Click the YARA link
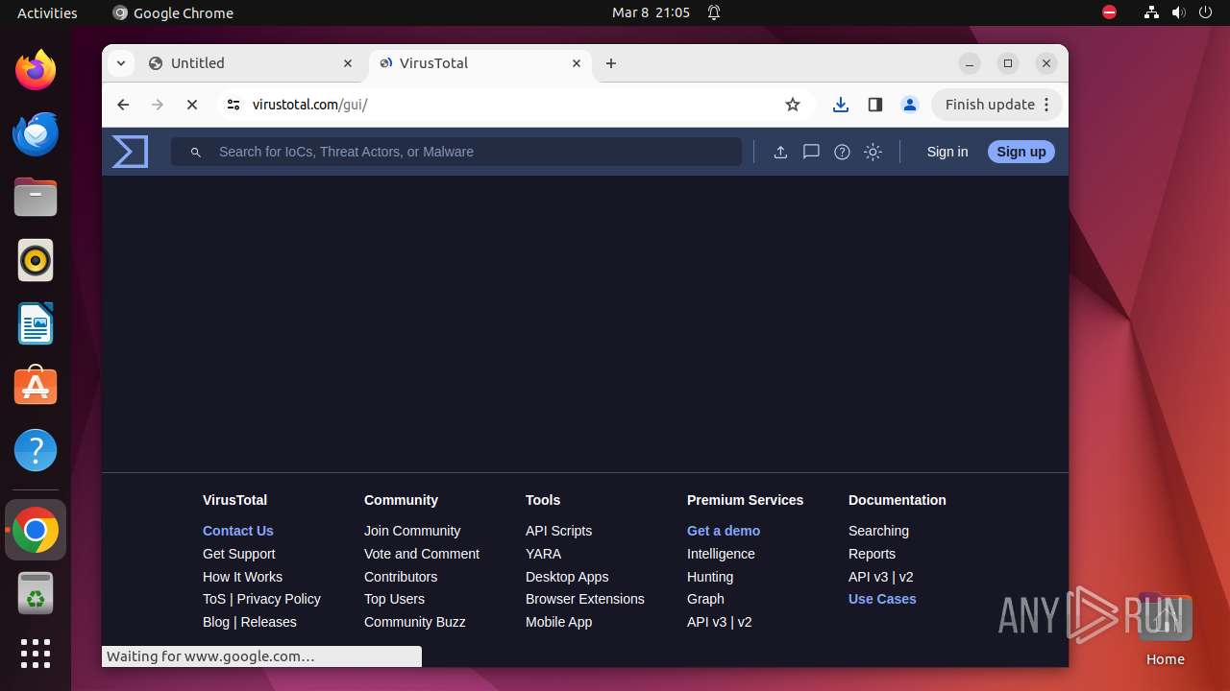The height and width of the screenshot is (691, 1230). click(543, 554)
